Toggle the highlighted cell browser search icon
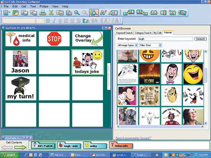This screenshot has width=211, height=158. [94, 13]
